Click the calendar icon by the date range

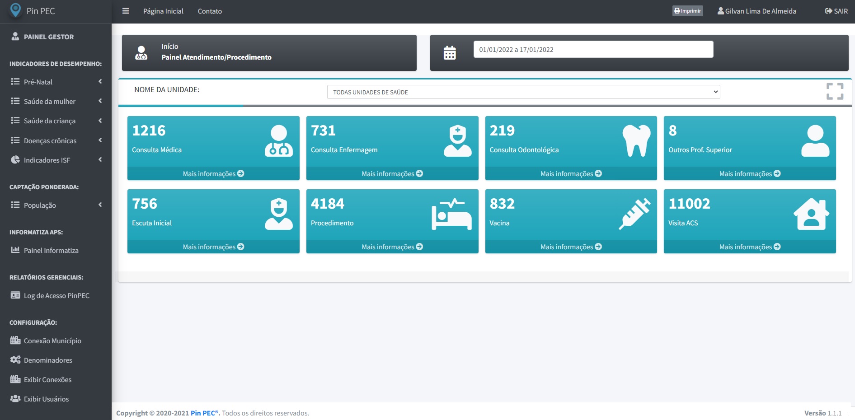tap(450, 53)
